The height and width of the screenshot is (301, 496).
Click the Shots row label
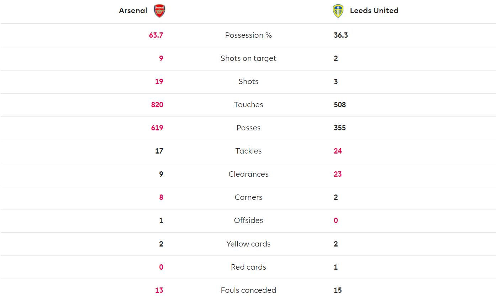pyautogui.click(x=248, y=82)
